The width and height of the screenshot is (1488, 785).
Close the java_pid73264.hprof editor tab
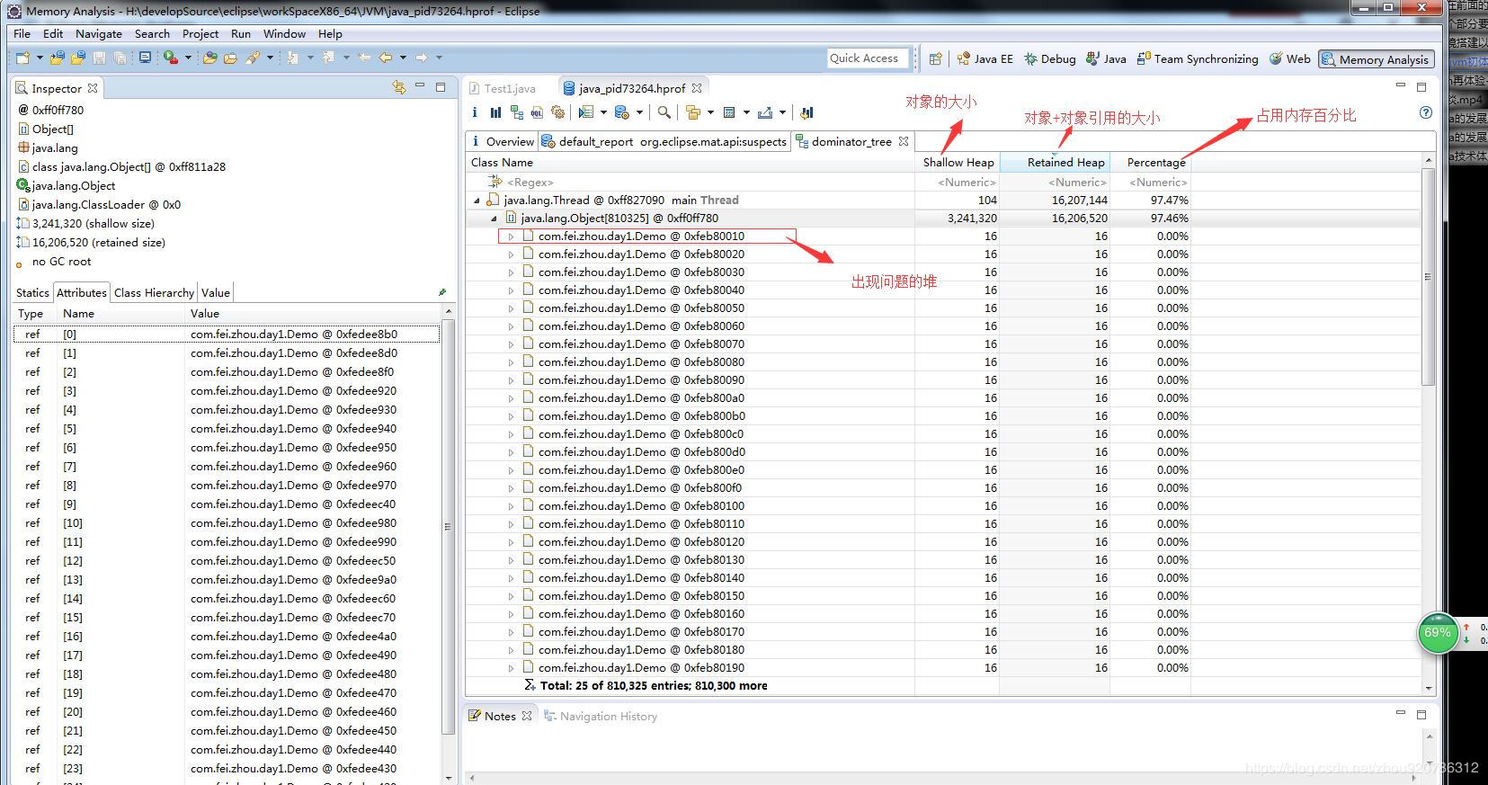coord(697,88)
